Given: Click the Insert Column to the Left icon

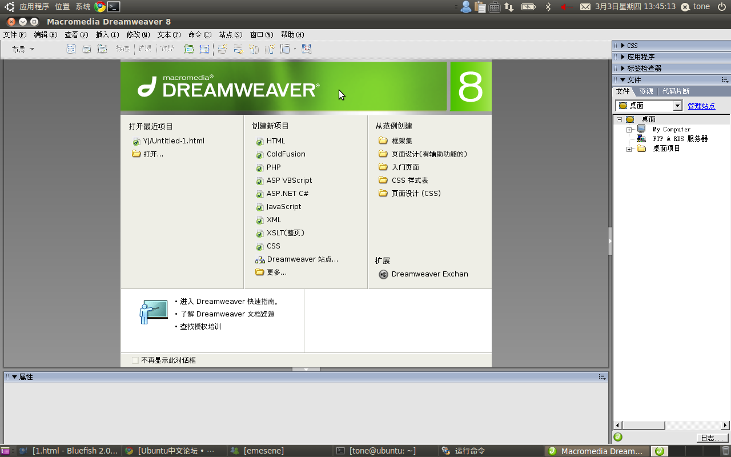Looking at the screenshot, I should (254, 49).
